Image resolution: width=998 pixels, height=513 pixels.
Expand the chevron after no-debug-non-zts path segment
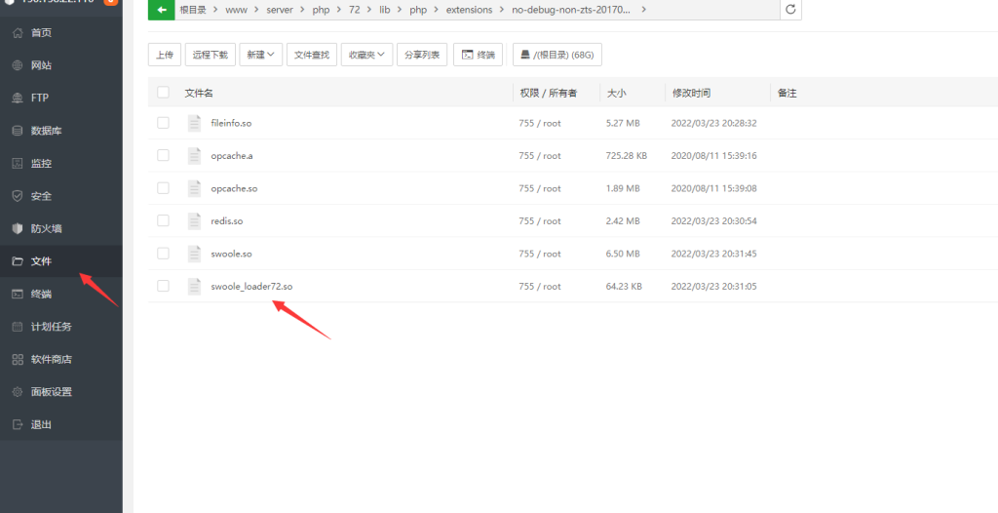pos(642,10)
